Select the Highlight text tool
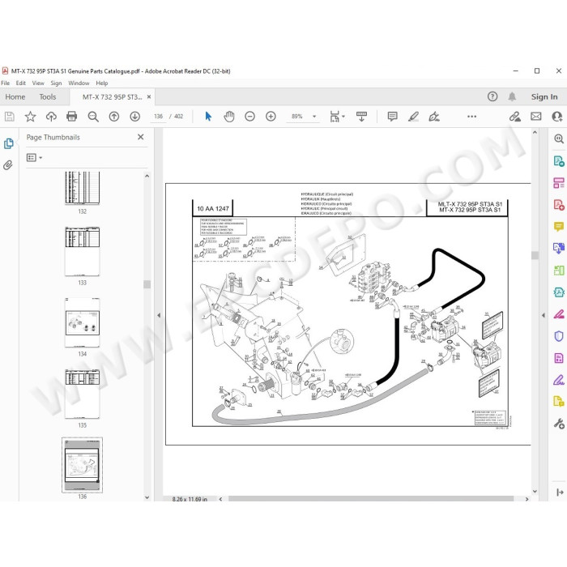 [x=413, y=117]
